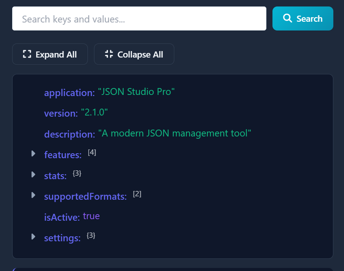Screen dimensions: 344x271
Task: Click the {3} count beside stats
Action: tap(77, 173)
